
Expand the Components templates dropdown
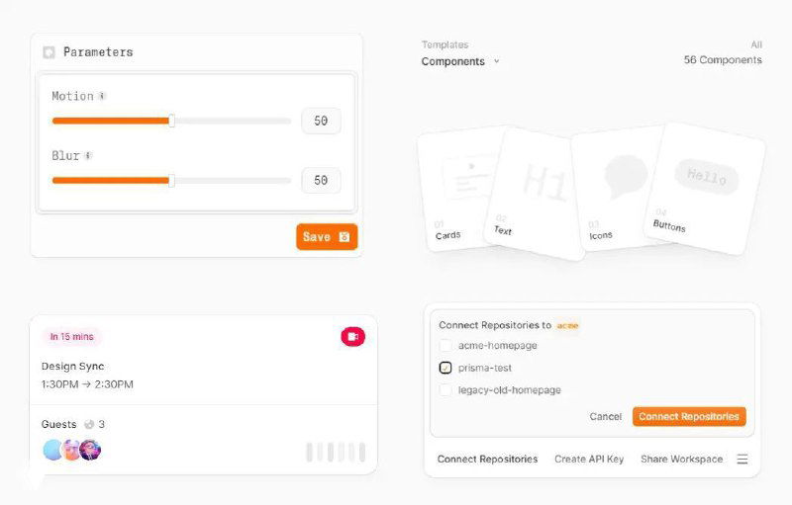tap(460, 61)
